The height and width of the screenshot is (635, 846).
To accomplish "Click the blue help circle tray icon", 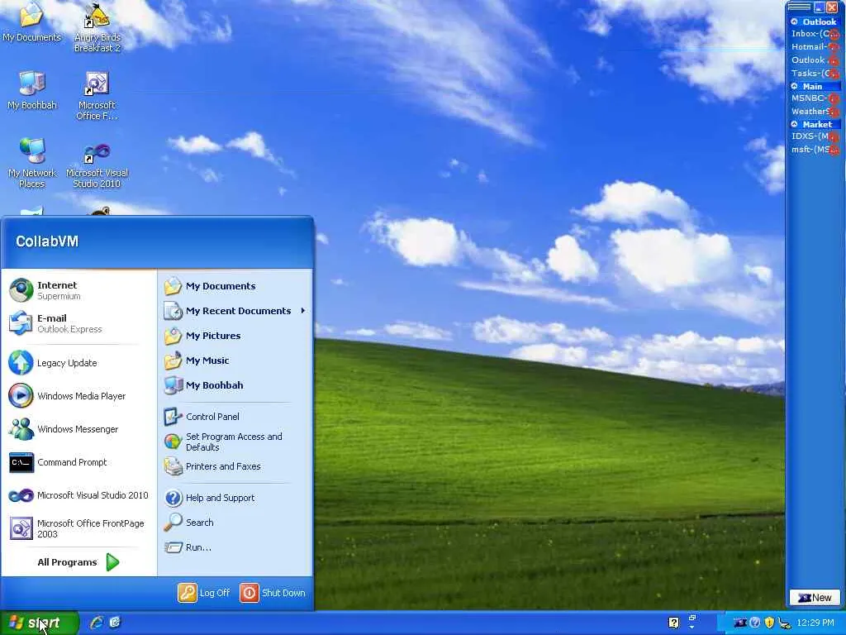I will (x=755, y=623).
